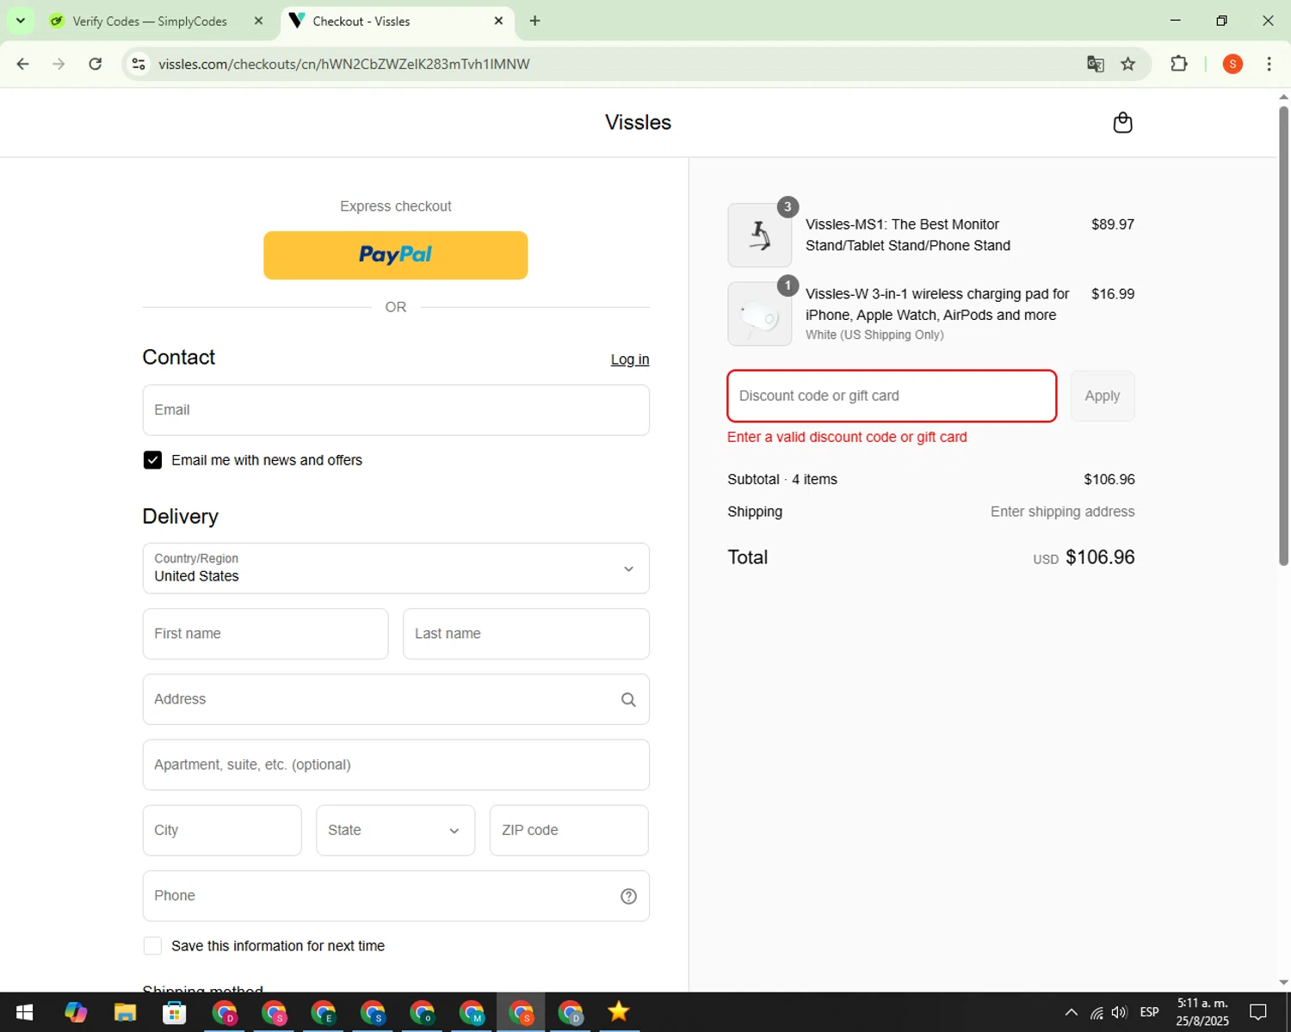
Task: View site information icon in address bar
Action: [x=139, y=64]
